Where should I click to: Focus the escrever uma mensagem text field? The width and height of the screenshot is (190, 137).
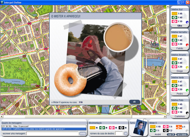(x=53, y=133)
